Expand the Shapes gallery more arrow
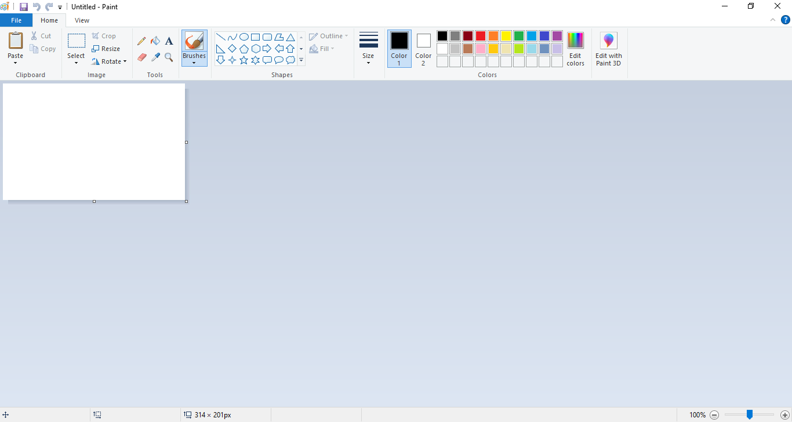Image resolution: width=792 pixels, height=422 pixels. (x=301, y=60)
